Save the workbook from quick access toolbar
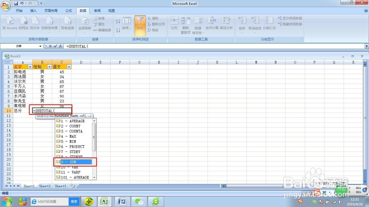 [x=16, y=3]
